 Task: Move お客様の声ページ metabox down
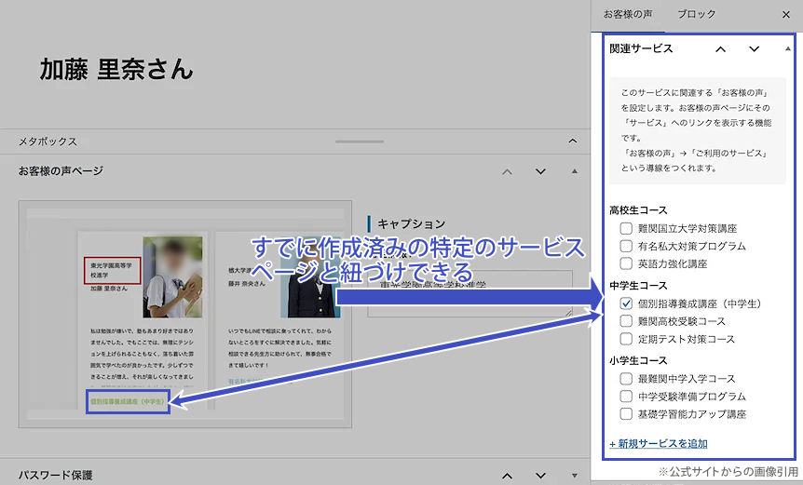pyautogui.click(x=540, y=171)
